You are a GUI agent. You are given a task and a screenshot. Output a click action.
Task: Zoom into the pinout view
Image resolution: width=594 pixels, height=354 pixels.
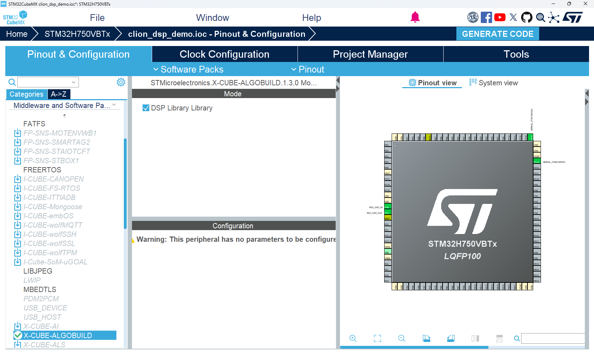pyautogui.click(x=353, y=338)
